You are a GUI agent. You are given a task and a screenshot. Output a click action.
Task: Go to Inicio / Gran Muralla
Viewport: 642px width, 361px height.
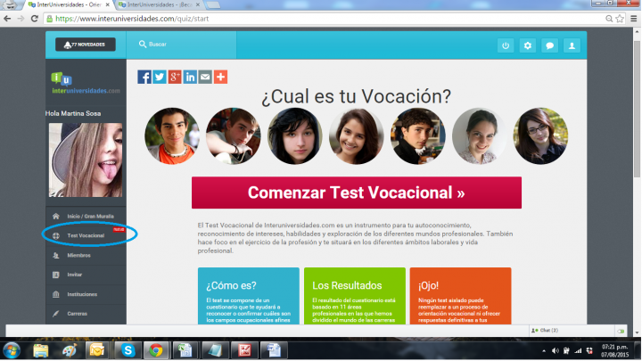click(86, 216)
